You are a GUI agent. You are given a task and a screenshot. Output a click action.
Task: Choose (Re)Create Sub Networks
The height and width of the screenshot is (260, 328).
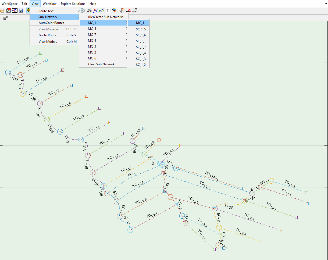tap(106, 17)
